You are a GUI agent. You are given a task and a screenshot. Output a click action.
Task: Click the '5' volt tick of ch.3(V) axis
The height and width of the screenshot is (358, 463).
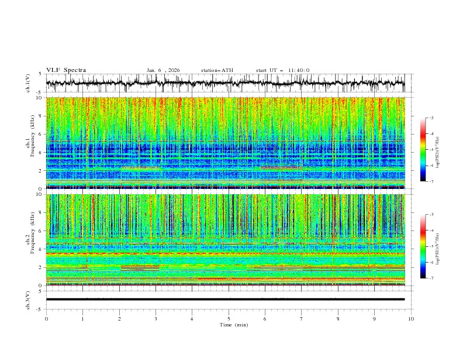coord(41,291)
